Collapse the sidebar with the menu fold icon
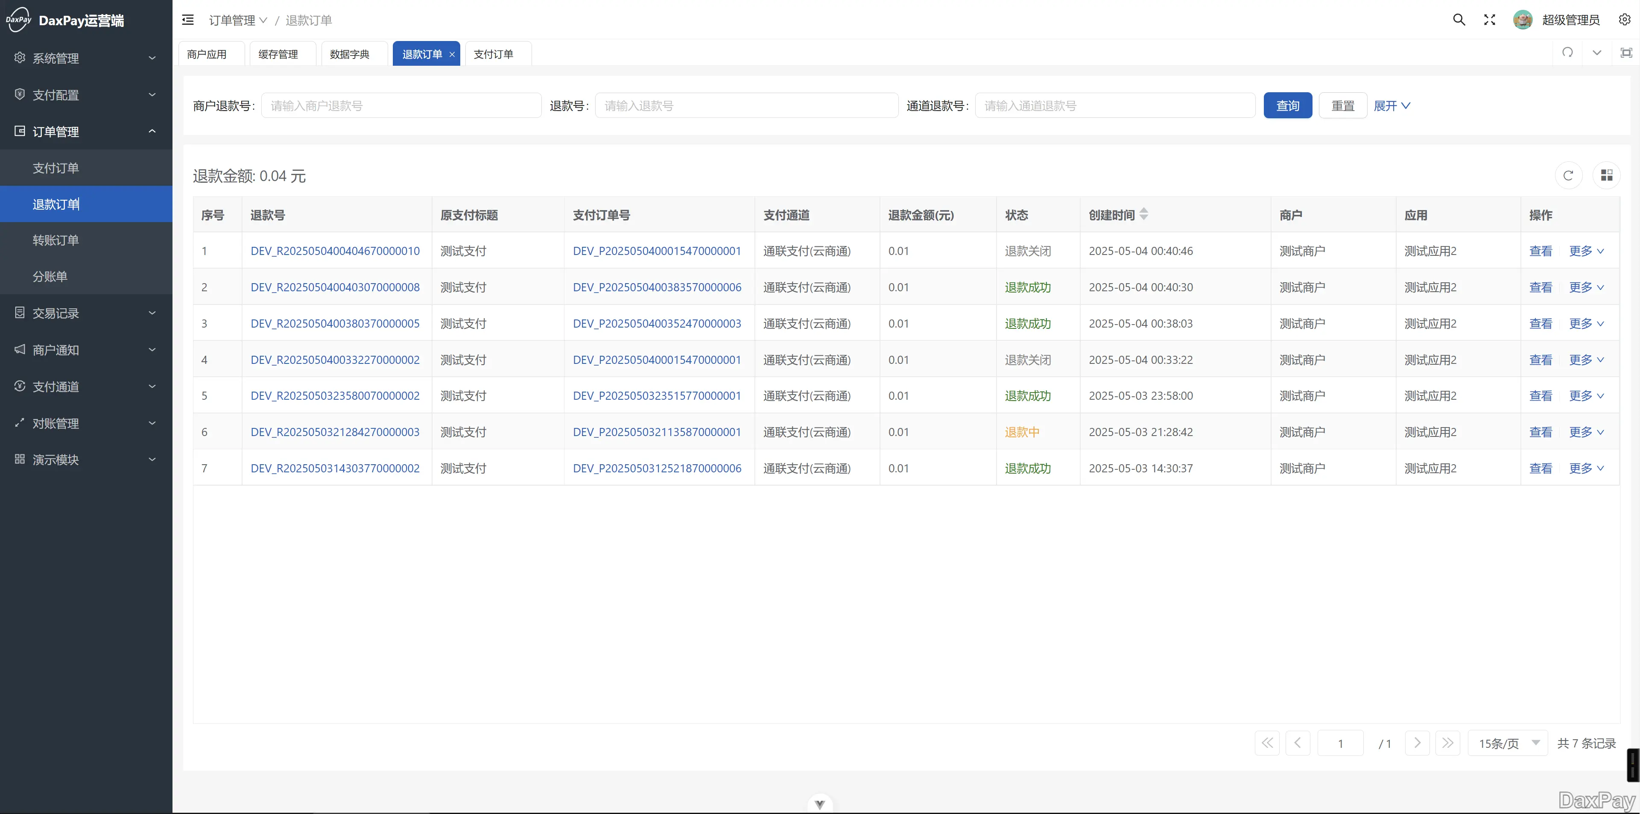The width and height of the screenshot is (1640, 814). click(188, 20)
